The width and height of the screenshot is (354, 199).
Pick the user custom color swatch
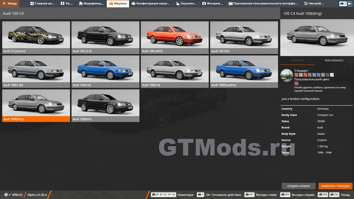[296, 83]
